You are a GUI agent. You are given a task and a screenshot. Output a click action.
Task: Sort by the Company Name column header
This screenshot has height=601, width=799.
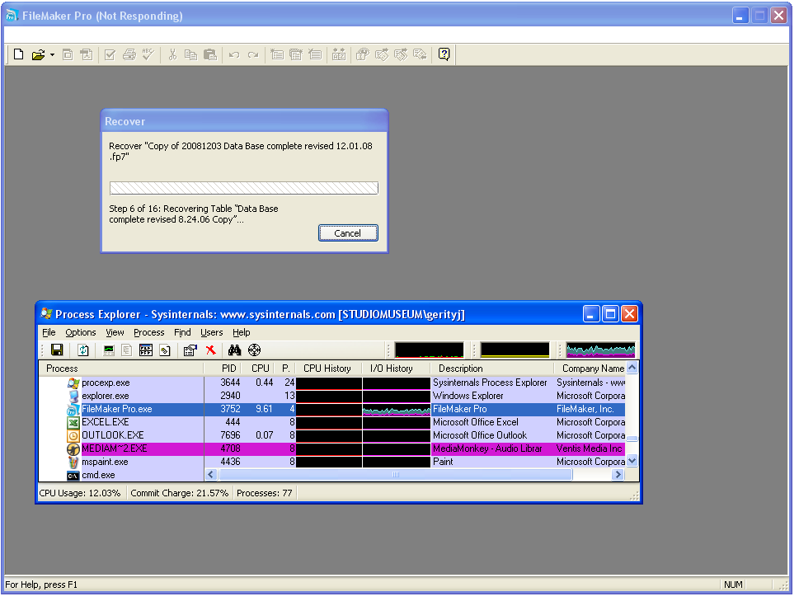[x=590, y=369]
